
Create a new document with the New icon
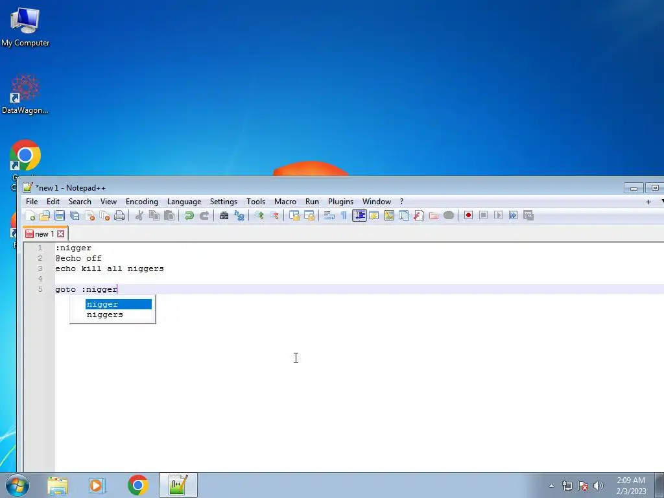coord(30,215)
